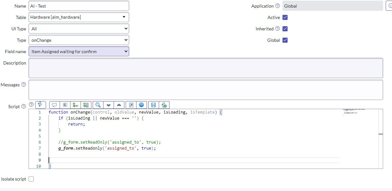Click the Find Previous up-arrow icon
The width and height of the screenshot is (392, 191).
(x=119, y=105)
